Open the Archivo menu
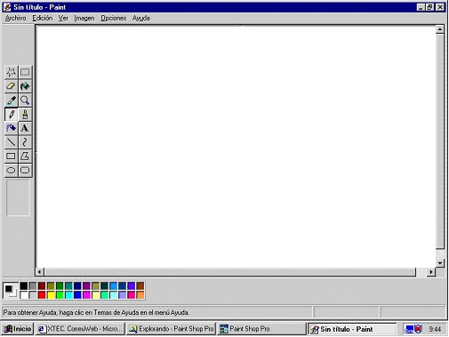The image size is (449, 337). click(15, 18)
